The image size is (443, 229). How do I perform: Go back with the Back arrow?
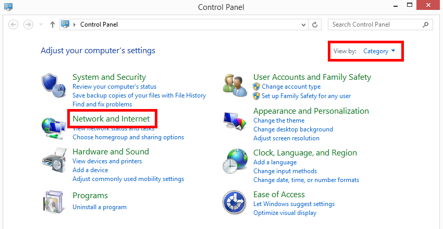coord(13,25)
